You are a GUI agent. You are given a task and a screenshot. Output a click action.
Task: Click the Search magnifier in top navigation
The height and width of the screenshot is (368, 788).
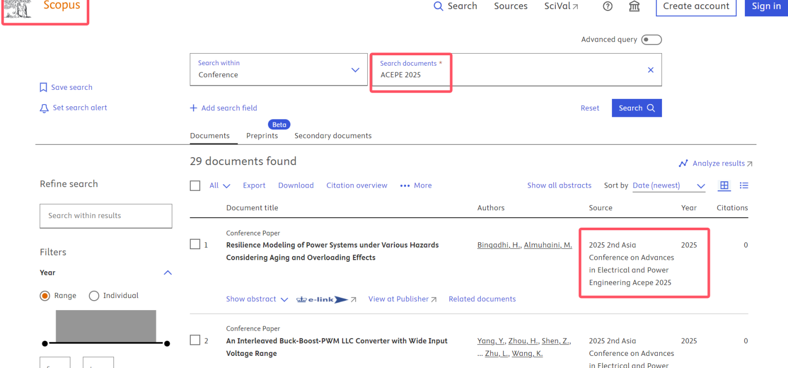click(x=438, y=6)
